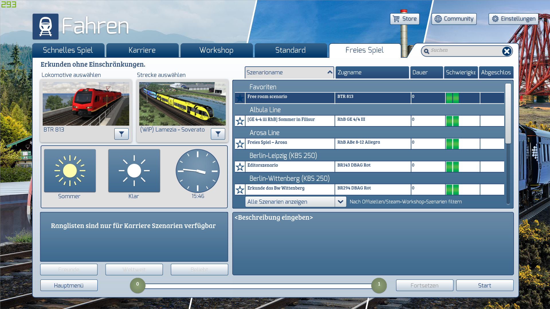Favorite the Freies Spiel – Arosa star
Image resolution: width=550 pixels, height=309 pixels.
(x=240, y=144)
